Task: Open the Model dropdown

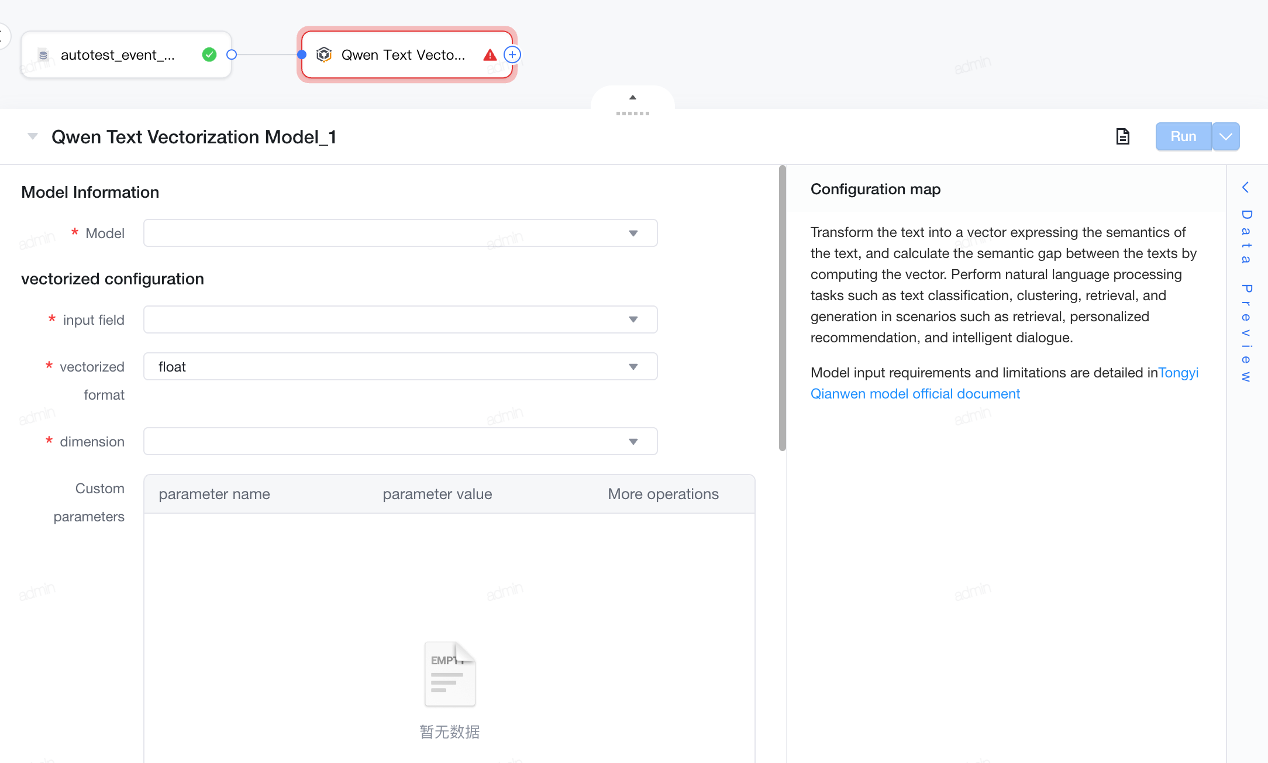Action: pos(401,233)
